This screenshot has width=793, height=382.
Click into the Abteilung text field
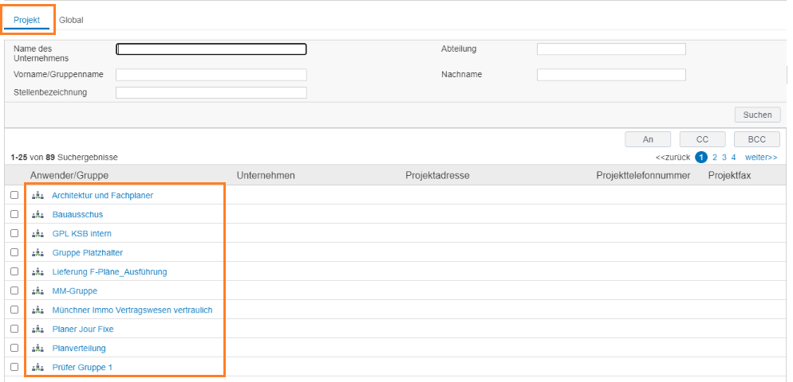coord(611,49)
